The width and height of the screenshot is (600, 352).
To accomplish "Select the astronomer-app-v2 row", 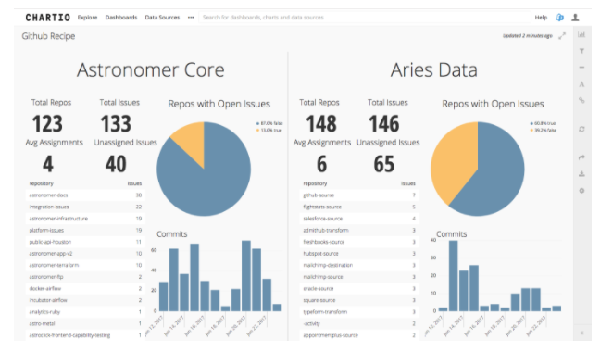I will coord(85,254).
